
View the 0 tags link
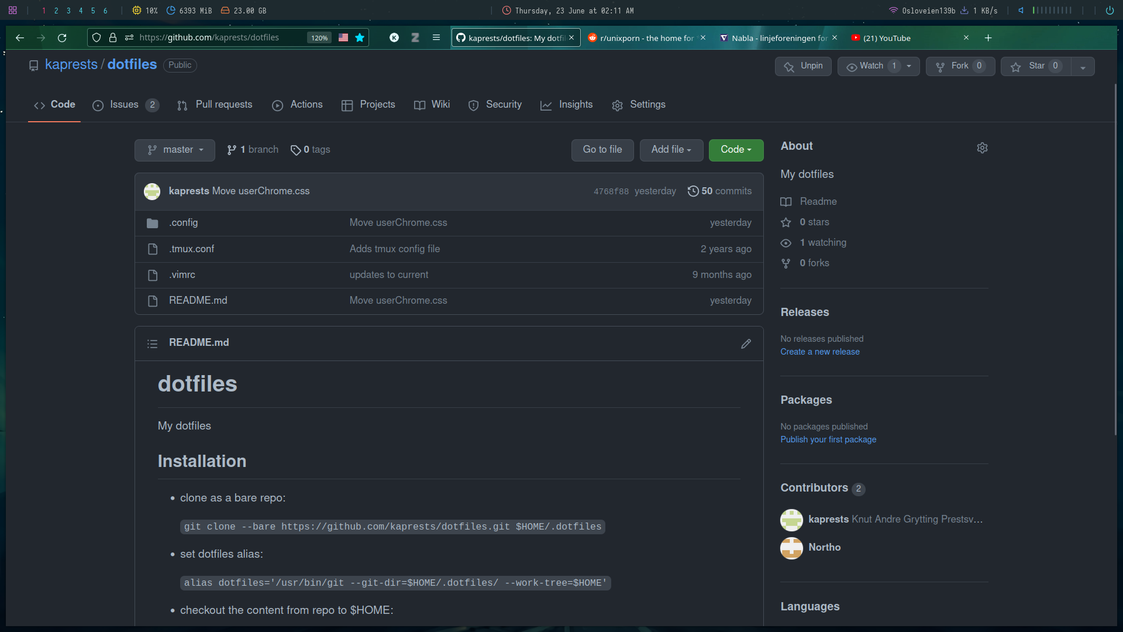(311, 150)
